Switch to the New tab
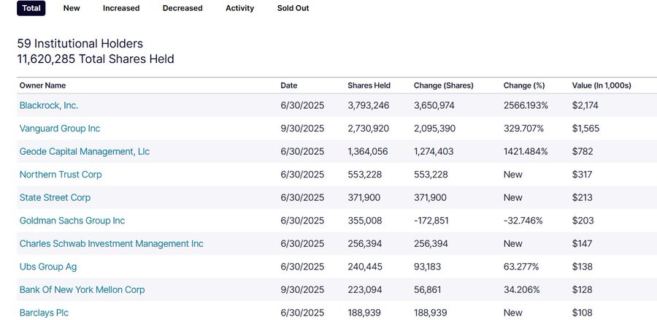657x320 pixels. pyautogui.click(x=72, y=8)
